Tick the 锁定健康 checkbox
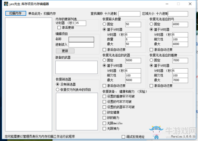This screenshot has height=141, width=198. [104, 112]
